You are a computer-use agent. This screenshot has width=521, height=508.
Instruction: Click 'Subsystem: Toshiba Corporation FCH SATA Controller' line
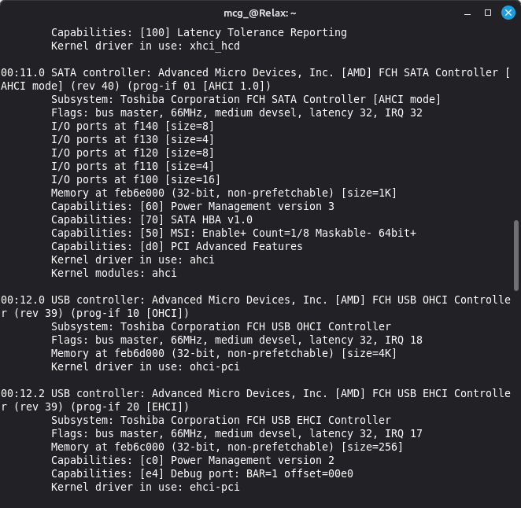[246, 99]
